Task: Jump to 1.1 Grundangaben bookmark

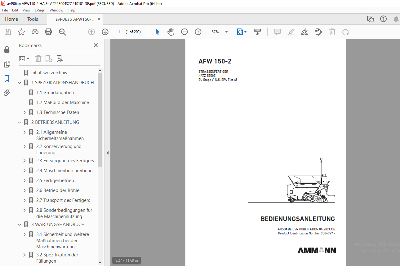Action: coord(55,93)
